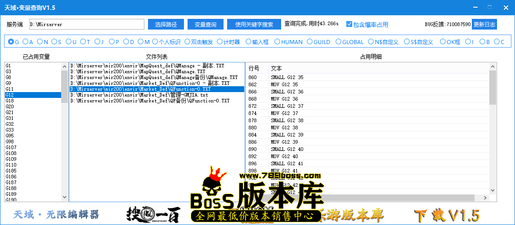Select the OK框 radio option
The width and height of the screenshot is (515, 225).
pos(450,42)
